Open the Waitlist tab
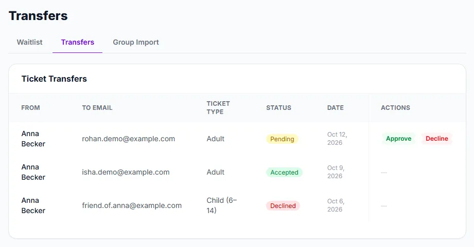 coord(30,42)
